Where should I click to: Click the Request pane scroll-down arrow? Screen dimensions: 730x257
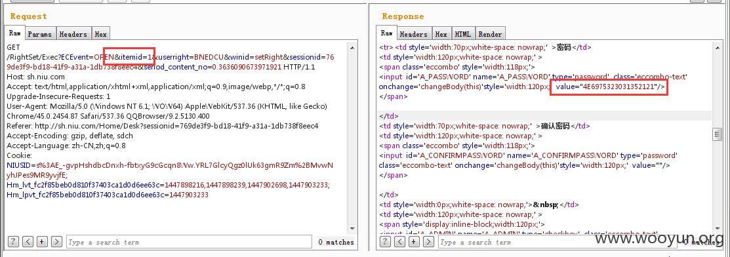(x=352, y=228)
